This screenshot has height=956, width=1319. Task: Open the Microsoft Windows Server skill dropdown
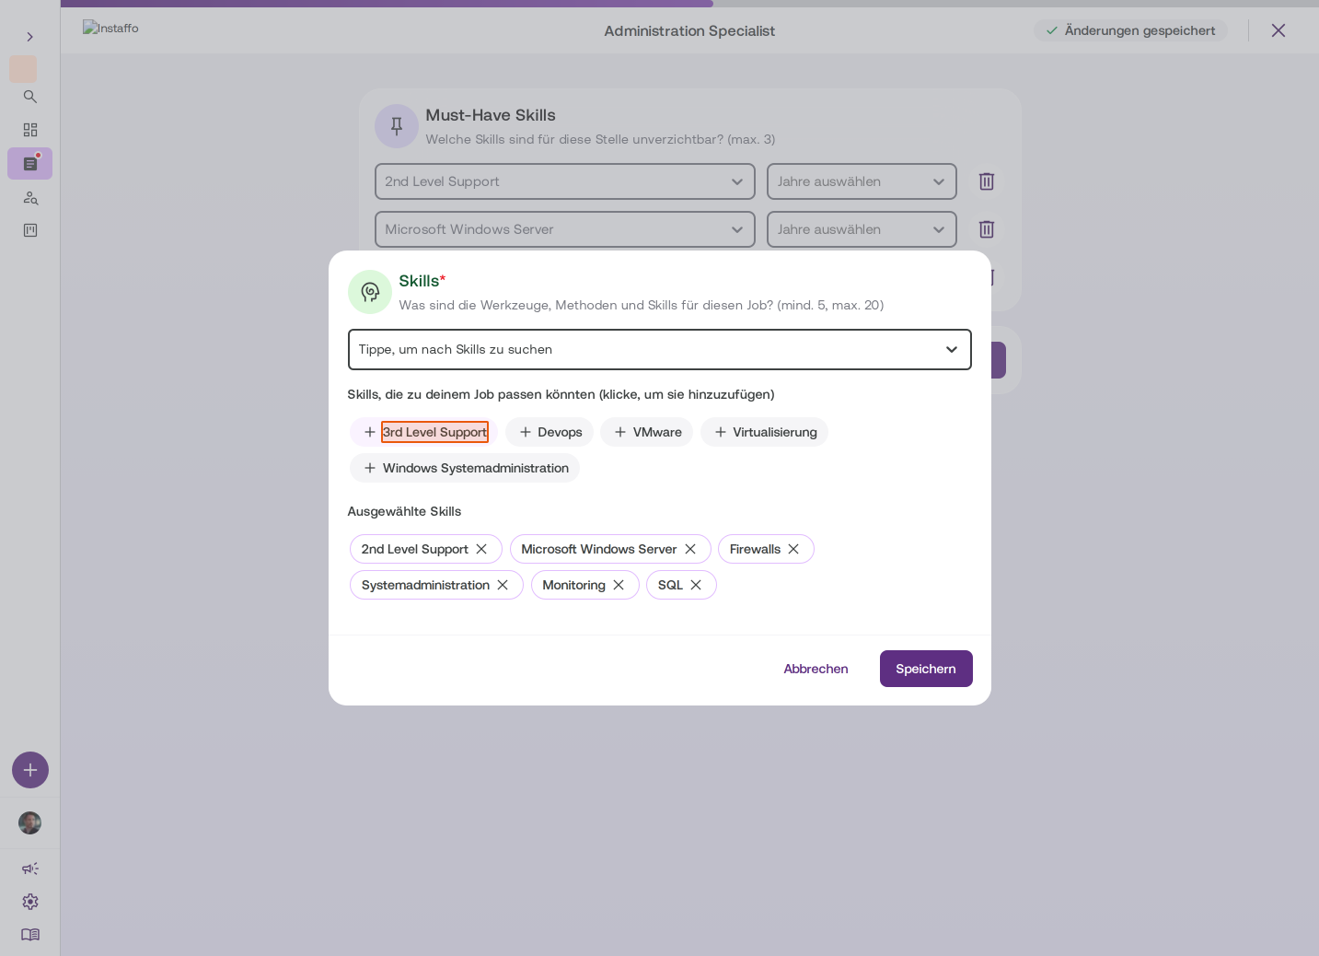point(565,229)
